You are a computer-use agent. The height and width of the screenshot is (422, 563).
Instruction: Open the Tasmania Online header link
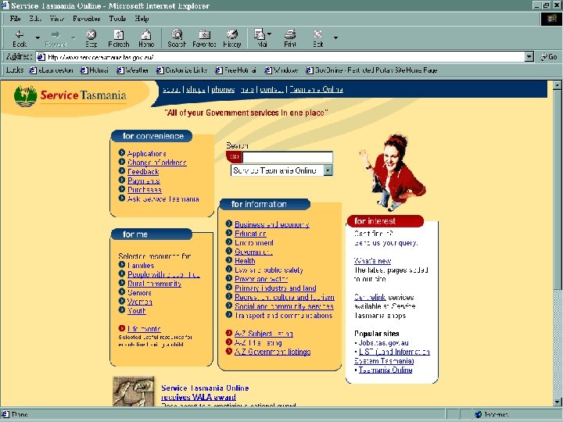pos(316,89)
